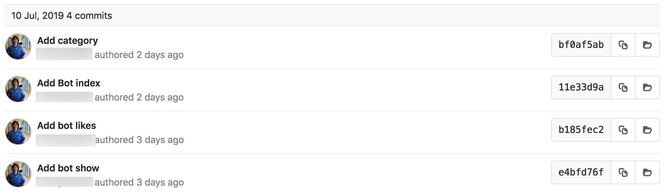
Task: Click the bf0af5ab commit hash button
Action: click(581, 45)
